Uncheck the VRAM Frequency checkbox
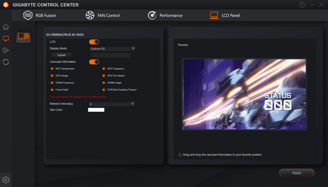Viewport: 328px width, 187px height. 52,83
